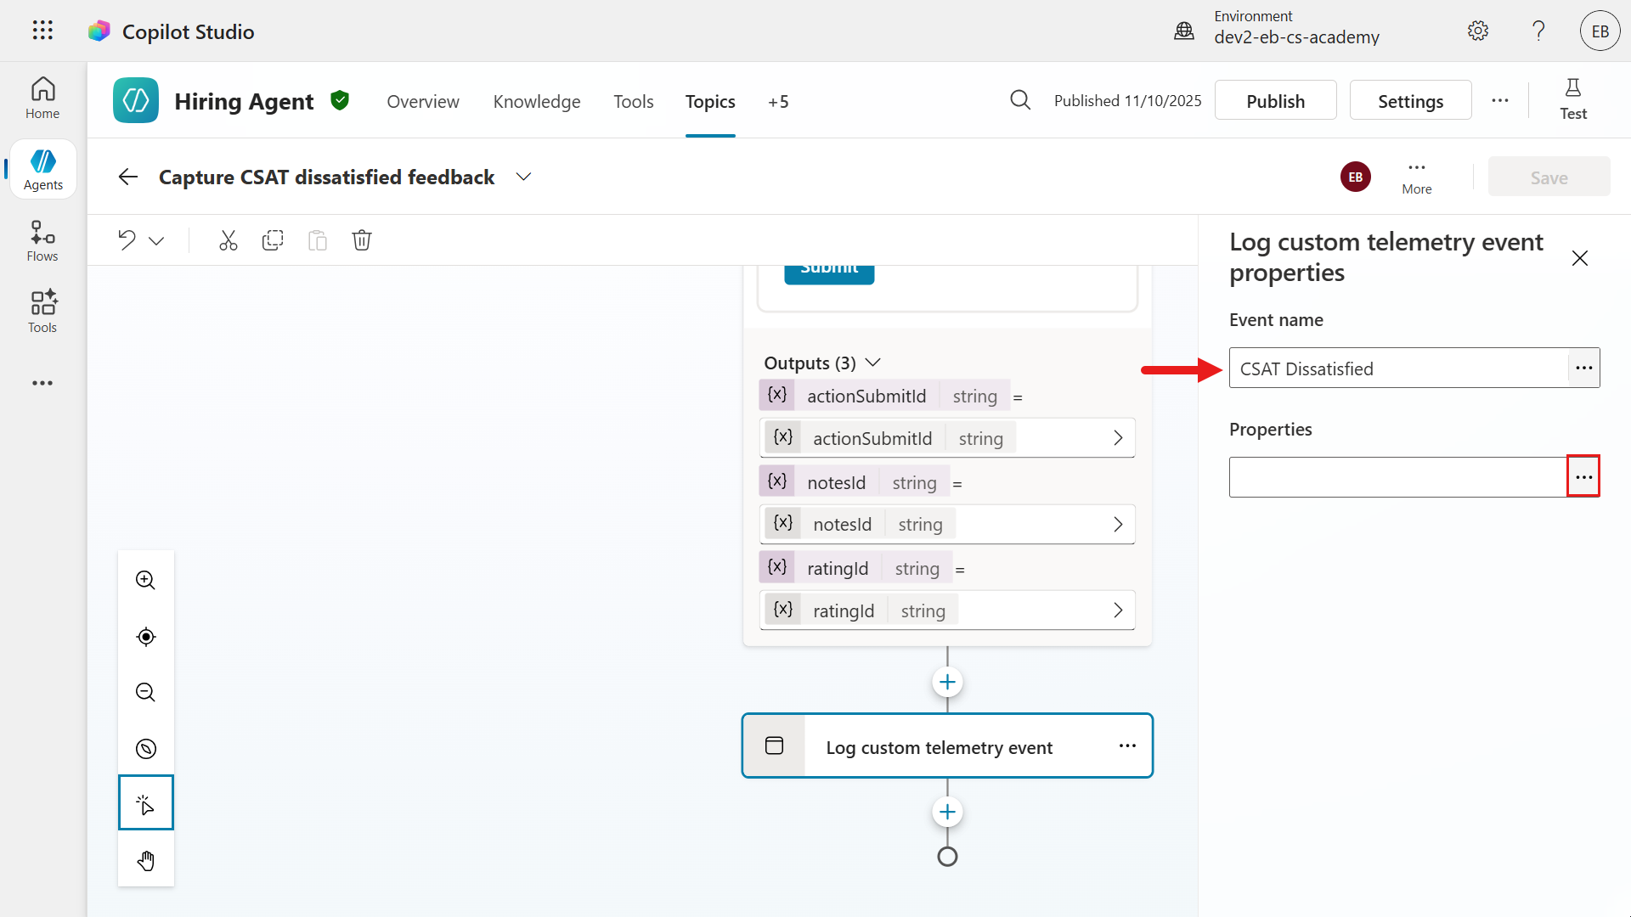This screenshot has height=917, width=1631.
Task: Open the sidebar more options ellipsis
Action: pyautogui.click(x=42, y=383)
